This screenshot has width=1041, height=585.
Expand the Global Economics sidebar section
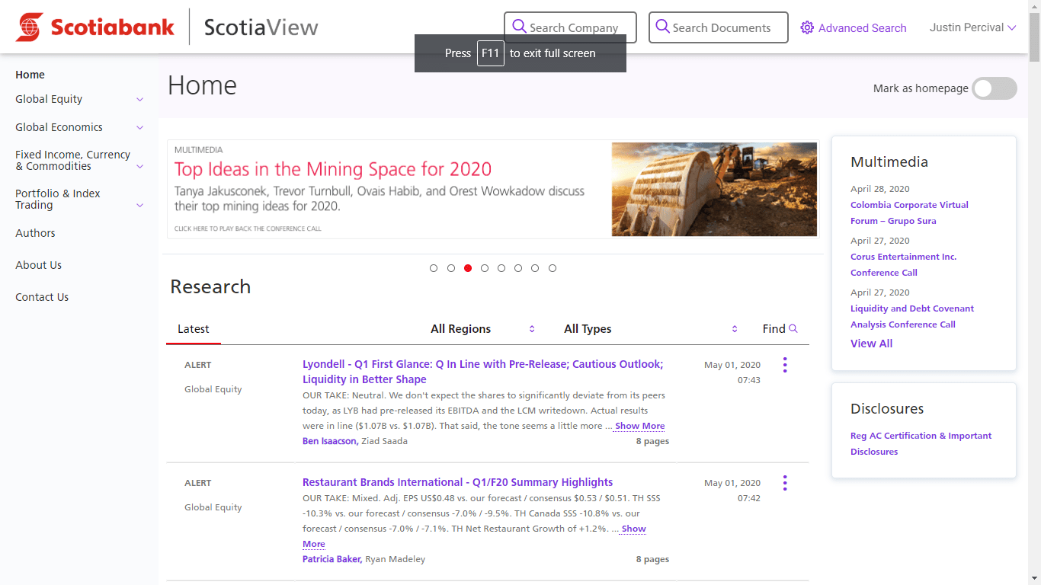click(x=139, y=127)
